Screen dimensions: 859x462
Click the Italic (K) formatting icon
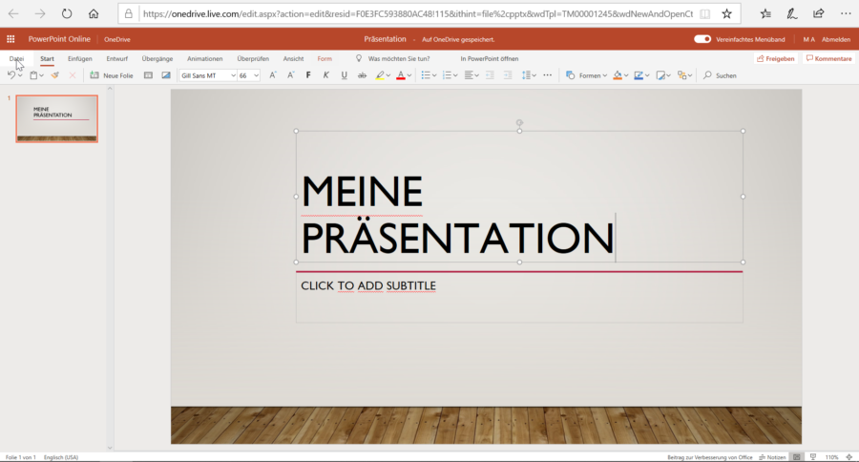pos(325,75)
